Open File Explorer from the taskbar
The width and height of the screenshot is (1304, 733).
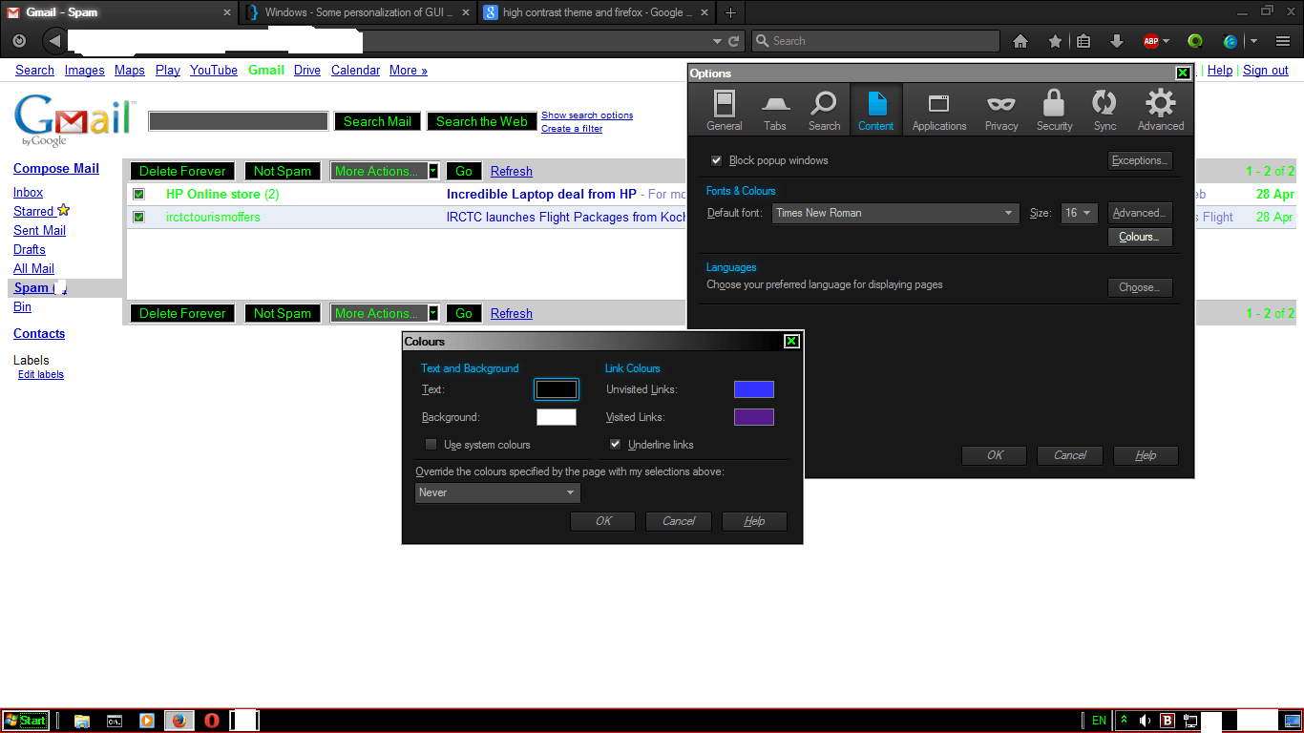[x=82, y=721]
